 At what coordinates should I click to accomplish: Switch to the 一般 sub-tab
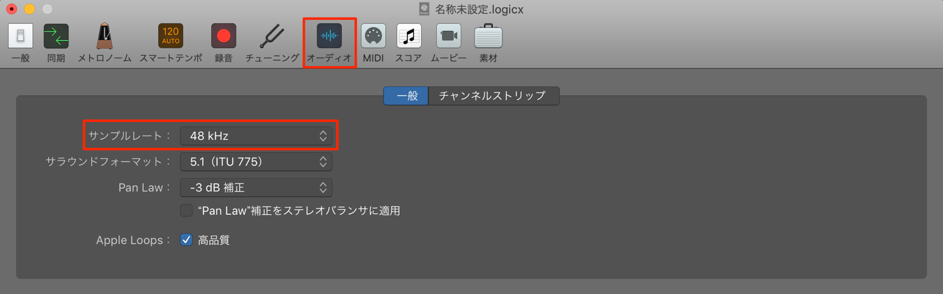(406, 96)
